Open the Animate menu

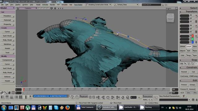pyautogui.click(x=45, y=5)
